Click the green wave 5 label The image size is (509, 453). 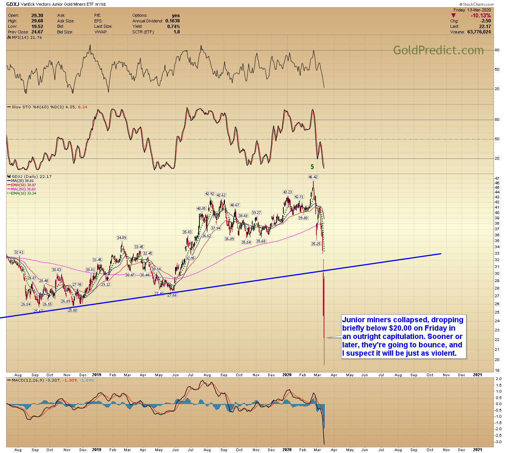312,167
